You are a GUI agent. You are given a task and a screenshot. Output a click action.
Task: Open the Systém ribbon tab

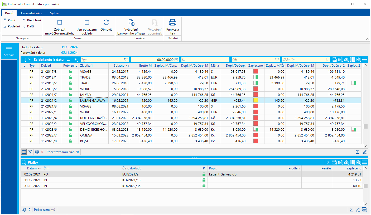[x=55, y=13]
